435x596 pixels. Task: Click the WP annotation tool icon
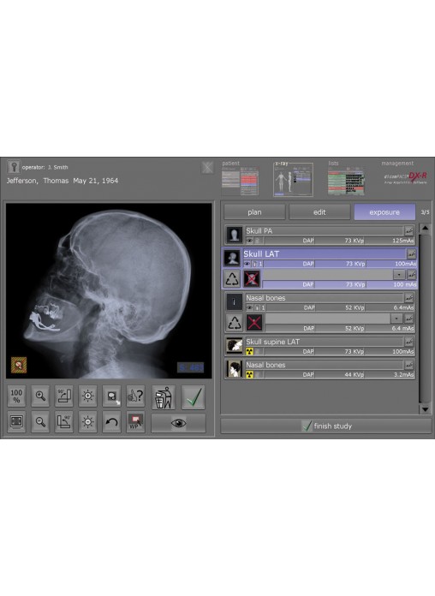coord(135,422)
